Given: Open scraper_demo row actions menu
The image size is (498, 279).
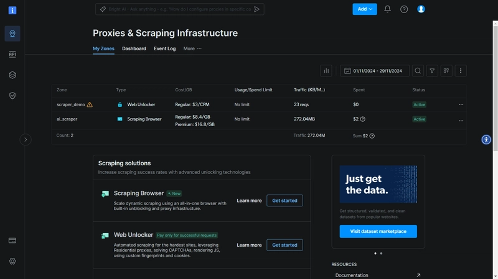Looking at the screenshot, I should click(461, 104).
